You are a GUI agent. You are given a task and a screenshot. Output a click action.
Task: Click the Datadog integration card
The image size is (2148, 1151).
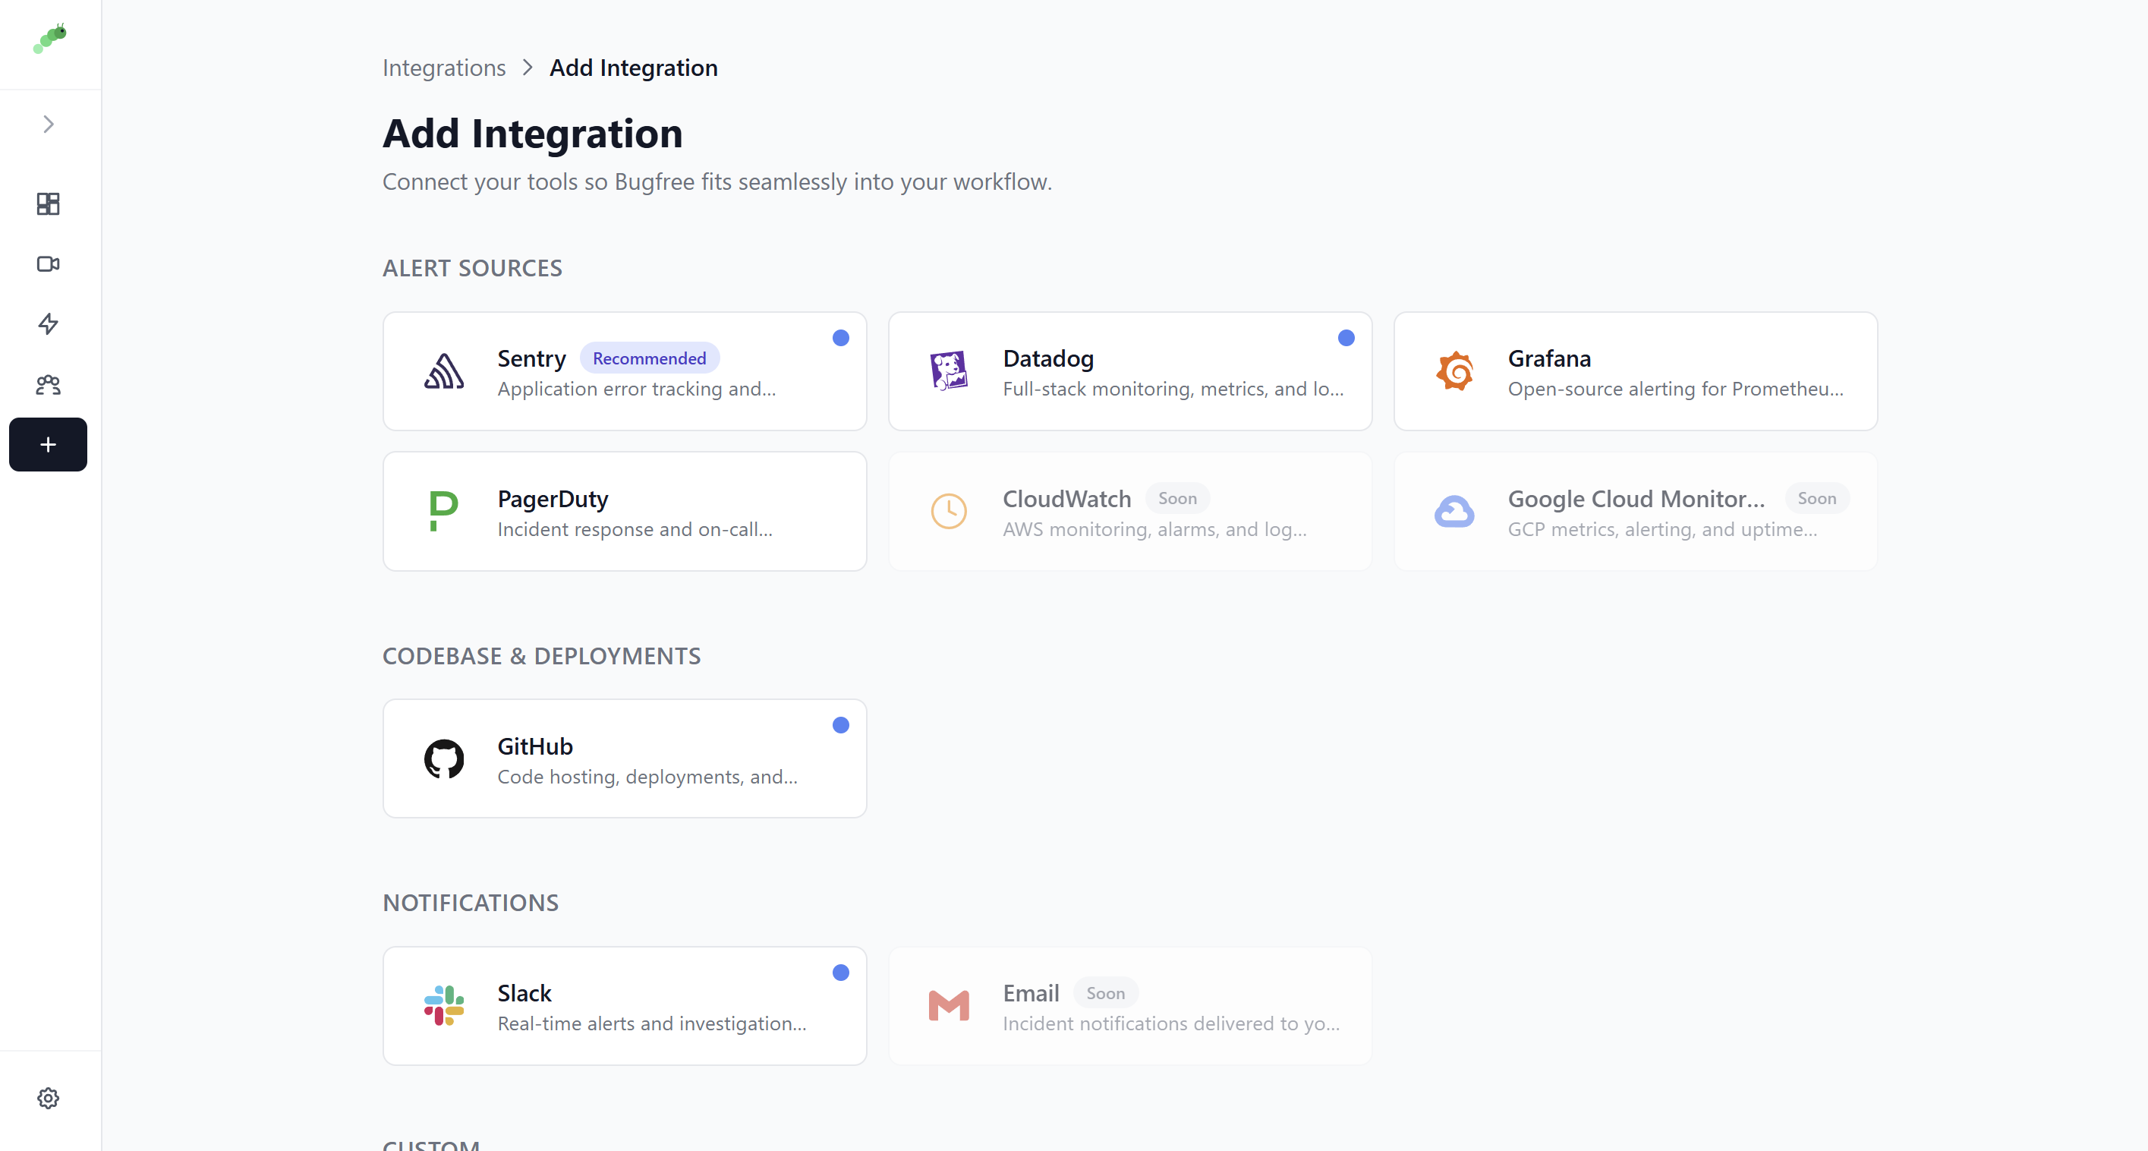coord(1129,371)
